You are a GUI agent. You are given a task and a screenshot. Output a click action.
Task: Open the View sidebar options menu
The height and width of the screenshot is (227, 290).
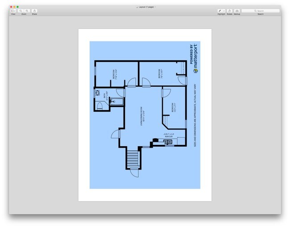click(x=13, y=11)
